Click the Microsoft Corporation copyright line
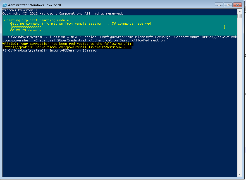246x180 pixels. (63, 13)
